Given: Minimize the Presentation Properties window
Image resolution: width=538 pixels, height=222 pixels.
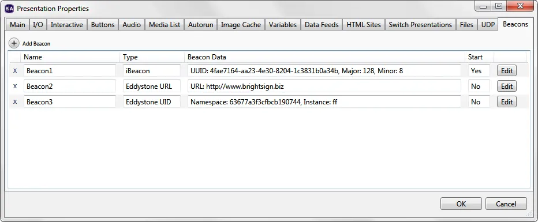Looking at the screenshot, I should (483, 6).
